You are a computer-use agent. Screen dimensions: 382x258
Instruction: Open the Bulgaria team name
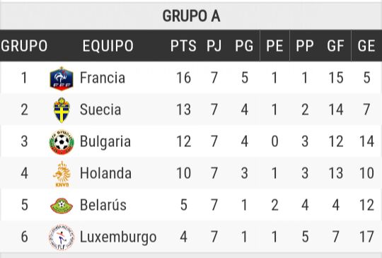click(x=105, y=141)
